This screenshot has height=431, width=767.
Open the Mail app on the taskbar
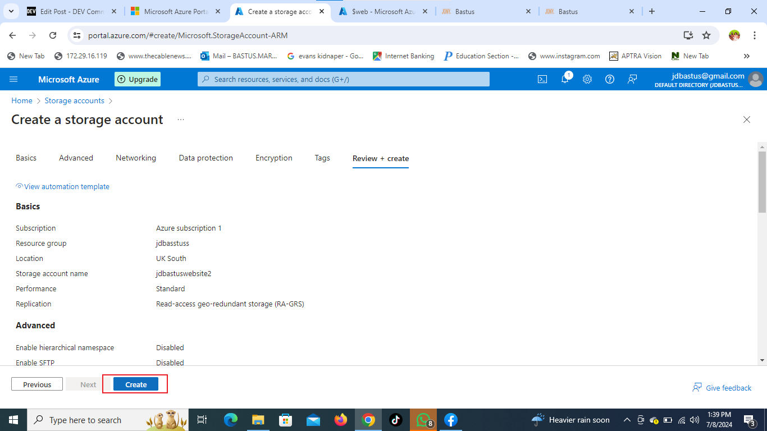[x=313, y=420]
